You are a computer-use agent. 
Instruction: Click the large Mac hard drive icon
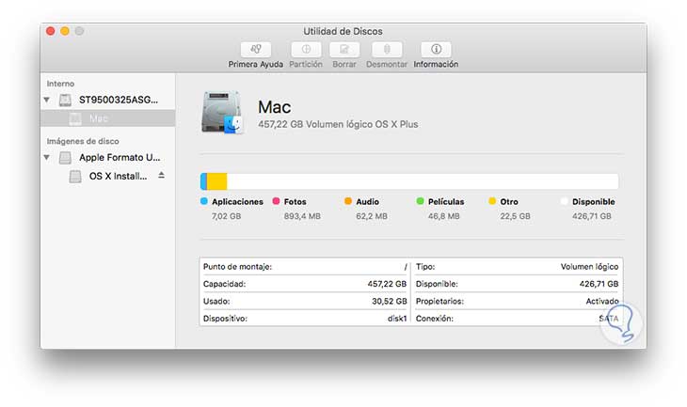(222, 113)
